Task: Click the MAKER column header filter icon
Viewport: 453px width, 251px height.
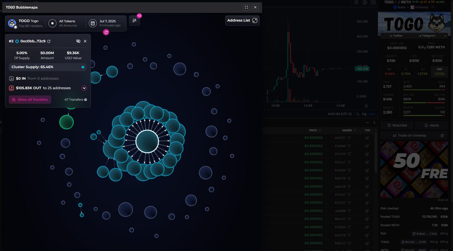Action: pos(354,130)
